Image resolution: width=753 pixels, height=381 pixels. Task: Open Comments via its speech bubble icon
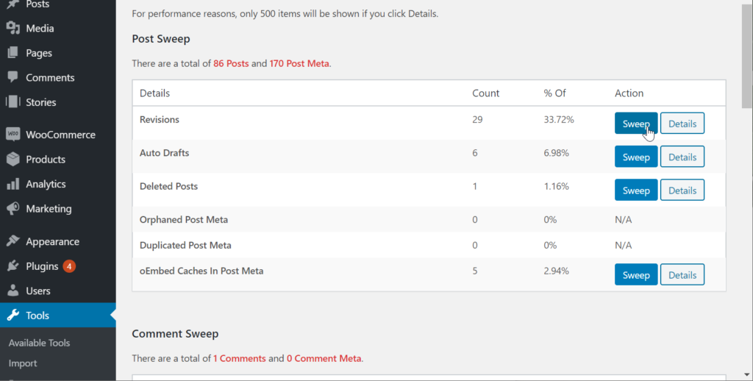pos(13,77)
